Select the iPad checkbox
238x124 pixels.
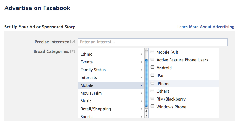click(152, 75)
